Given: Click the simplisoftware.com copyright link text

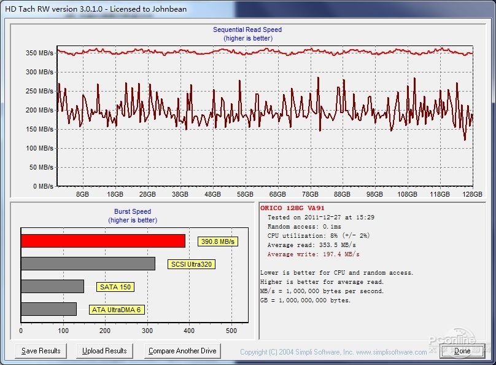Looking at the screenshot, I should pos(333,352).
